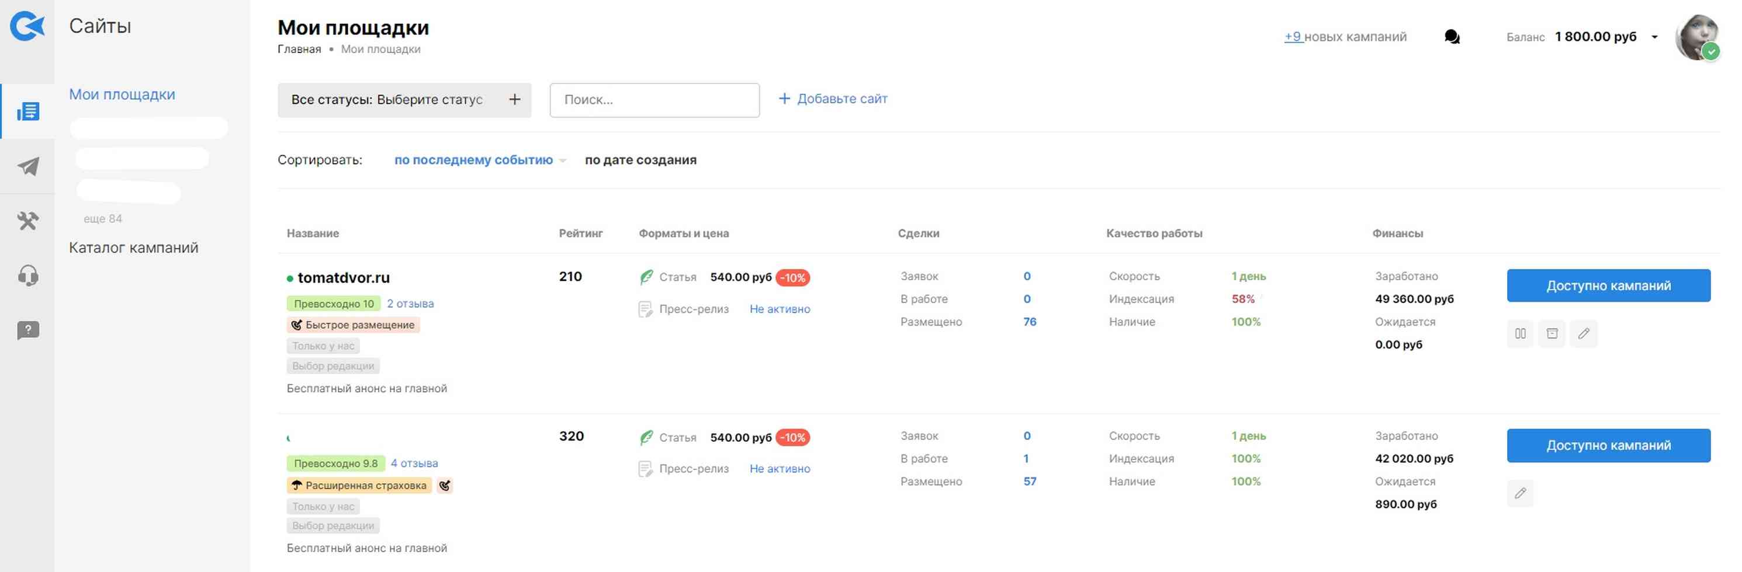
Task: Go to 'Каталог кампаний' menu item
Action: (133, 248)
